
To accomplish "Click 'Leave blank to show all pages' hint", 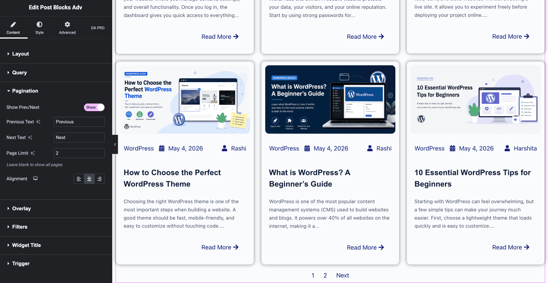I will click(34, 165).
